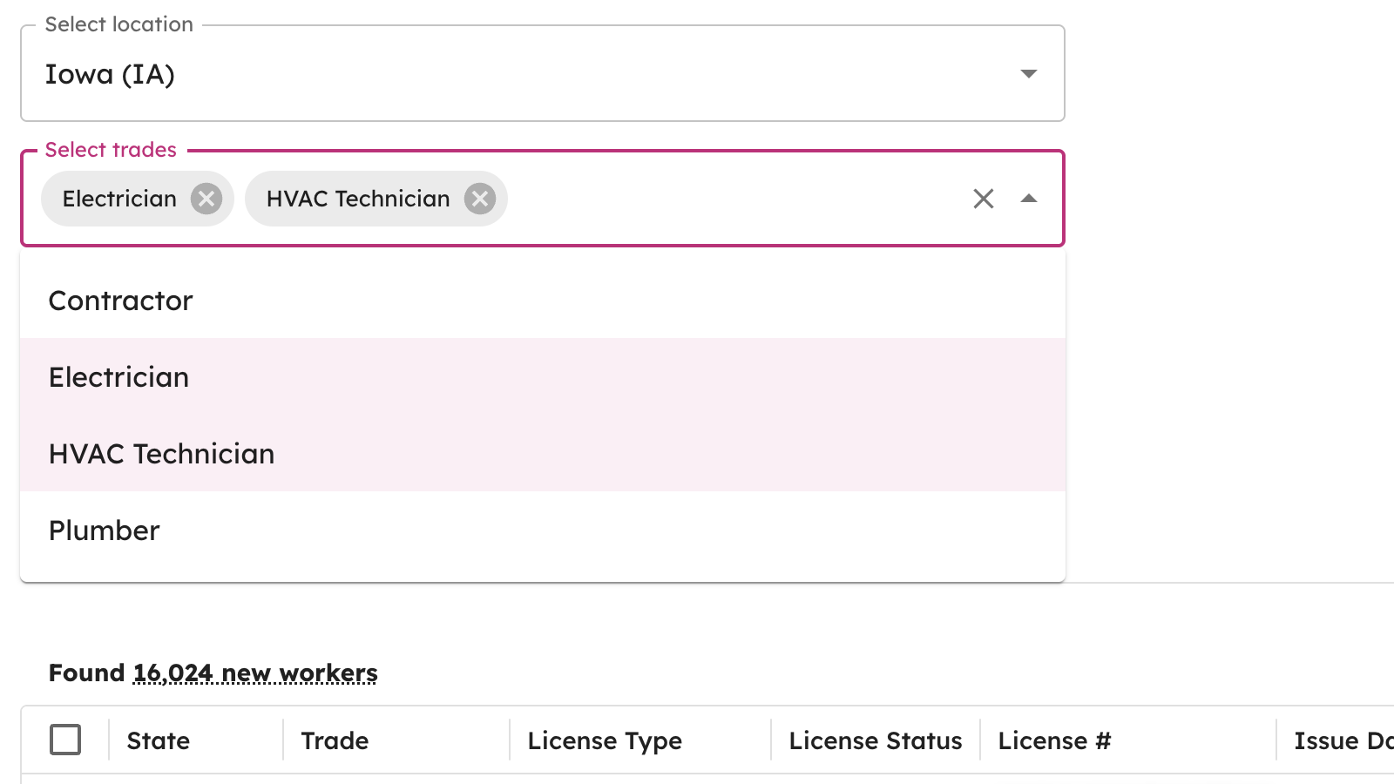1394x784 pixels.
Task: Check the select-all checkbox in the table header
Action: (65, 739)
